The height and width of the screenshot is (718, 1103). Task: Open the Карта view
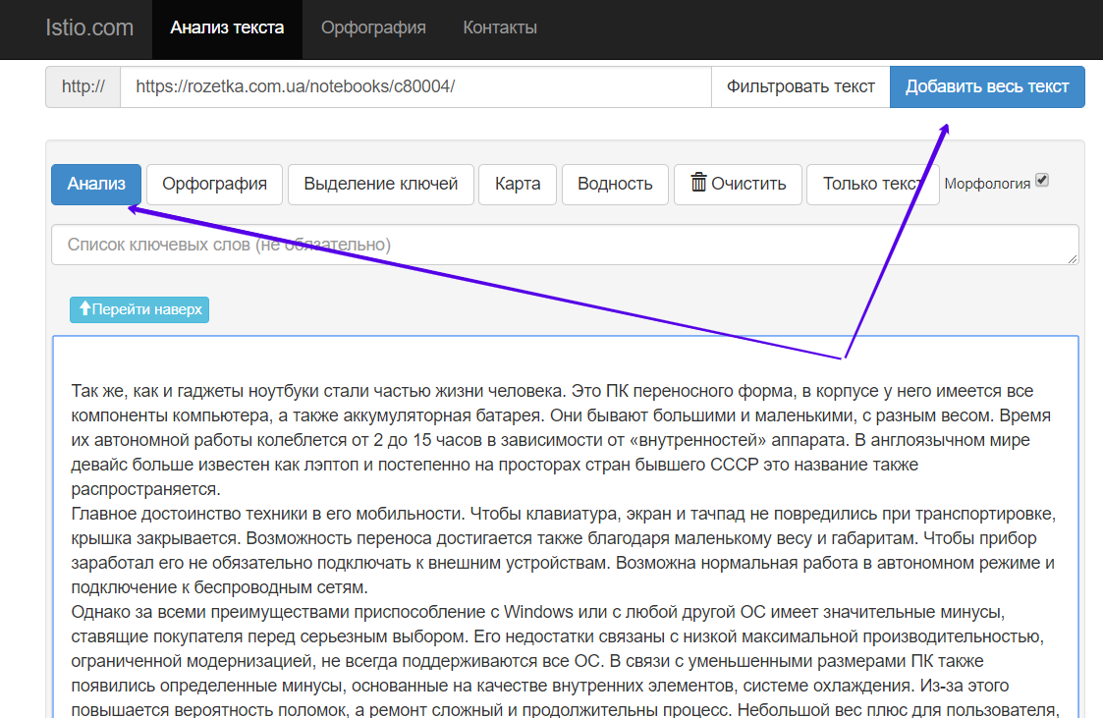(x=518, y=184)
